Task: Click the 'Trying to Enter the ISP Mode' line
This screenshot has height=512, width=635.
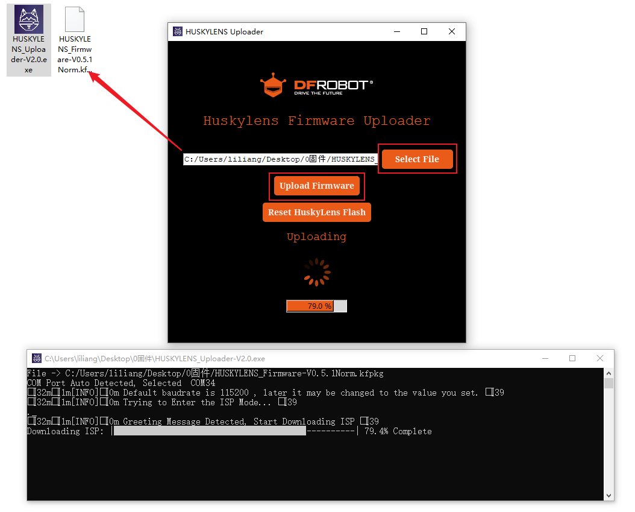Action: 162,403
